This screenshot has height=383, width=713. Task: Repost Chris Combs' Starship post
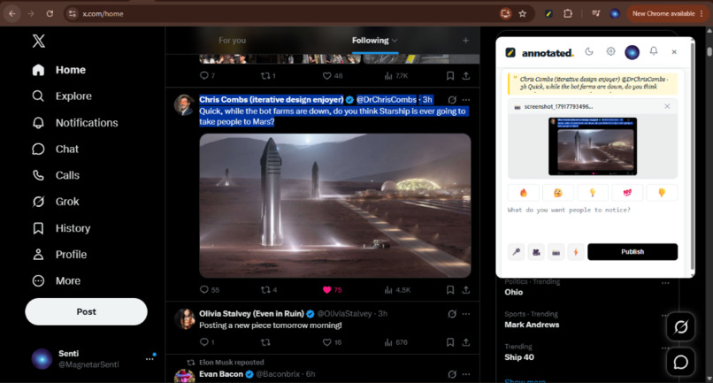[269, 290]
